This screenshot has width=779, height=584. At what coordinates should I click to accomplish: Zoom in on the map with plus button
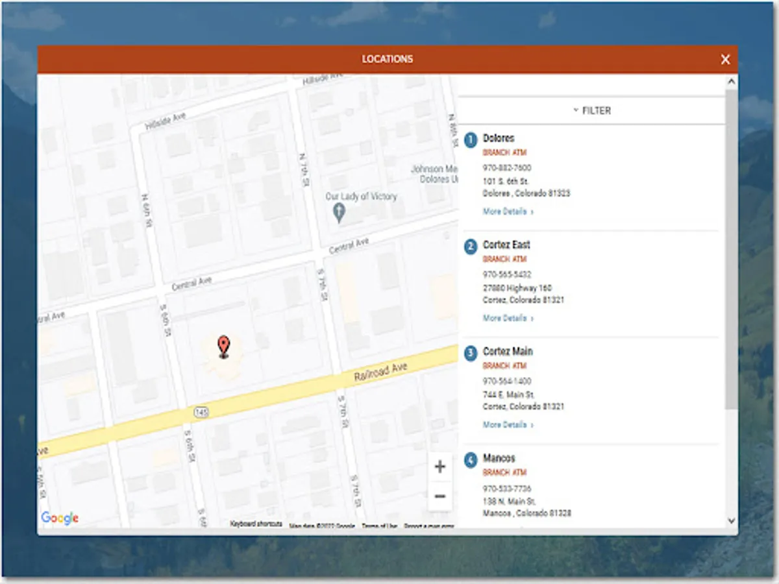(x=440, y=467)
